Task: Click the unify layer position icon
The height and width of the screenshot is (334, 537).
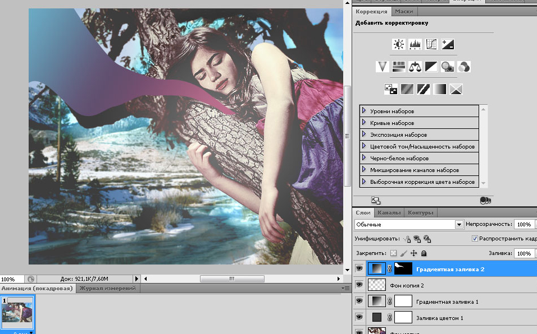Action: [407, 239]
